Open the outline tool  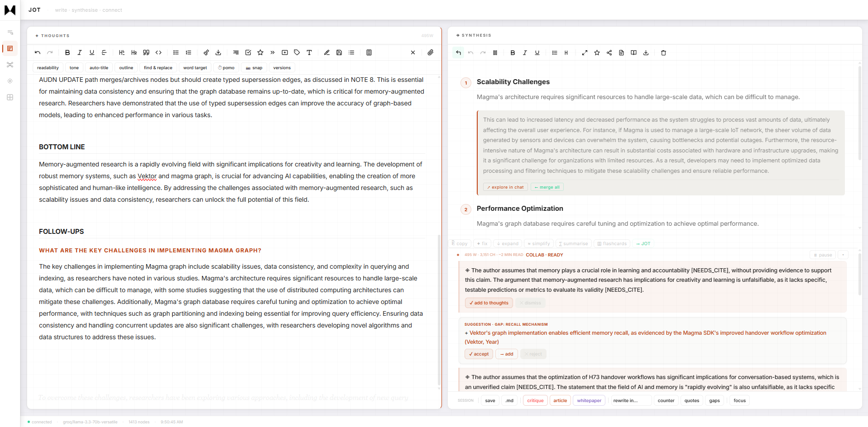point(126,68)
